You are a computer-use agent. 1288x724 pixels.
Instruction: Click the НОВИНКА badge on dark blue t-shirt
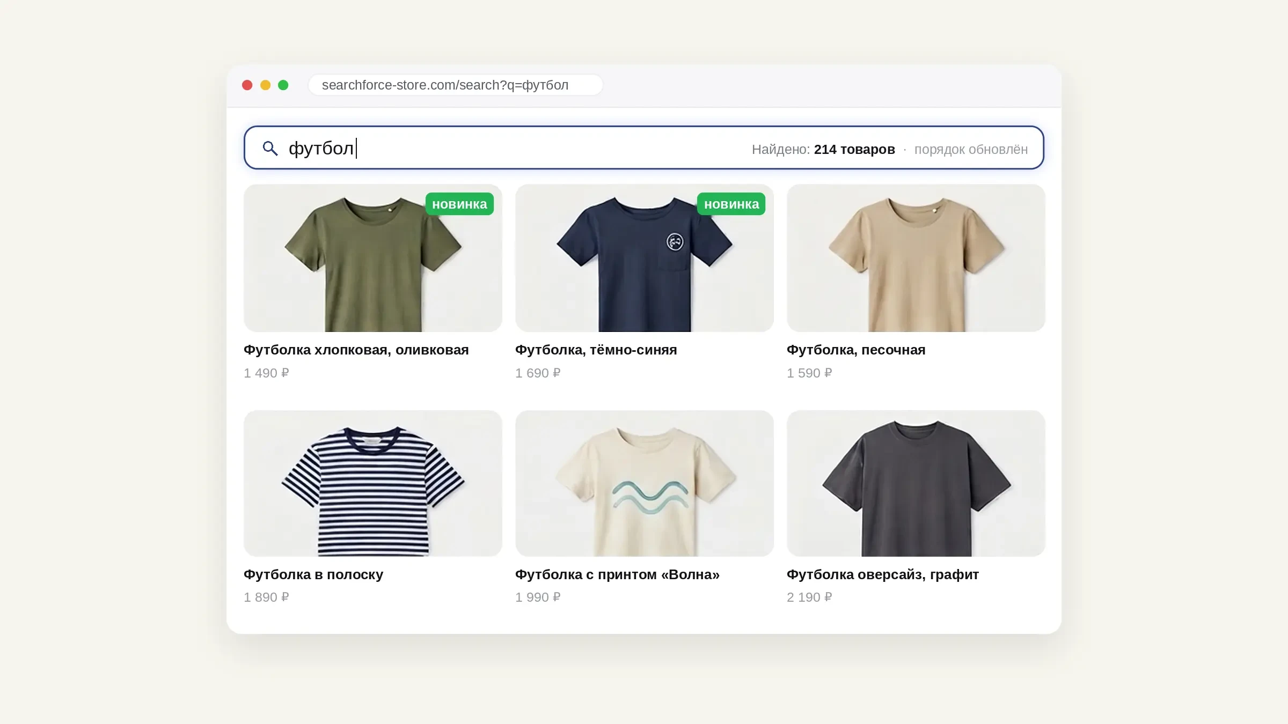point(731,204)
